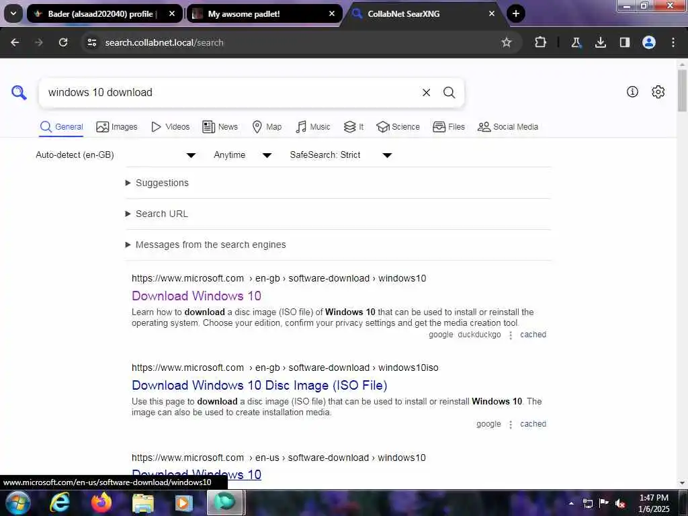Open the Chrome profile avatar
The height and width of the screenshot is (516, 688).
648,42
